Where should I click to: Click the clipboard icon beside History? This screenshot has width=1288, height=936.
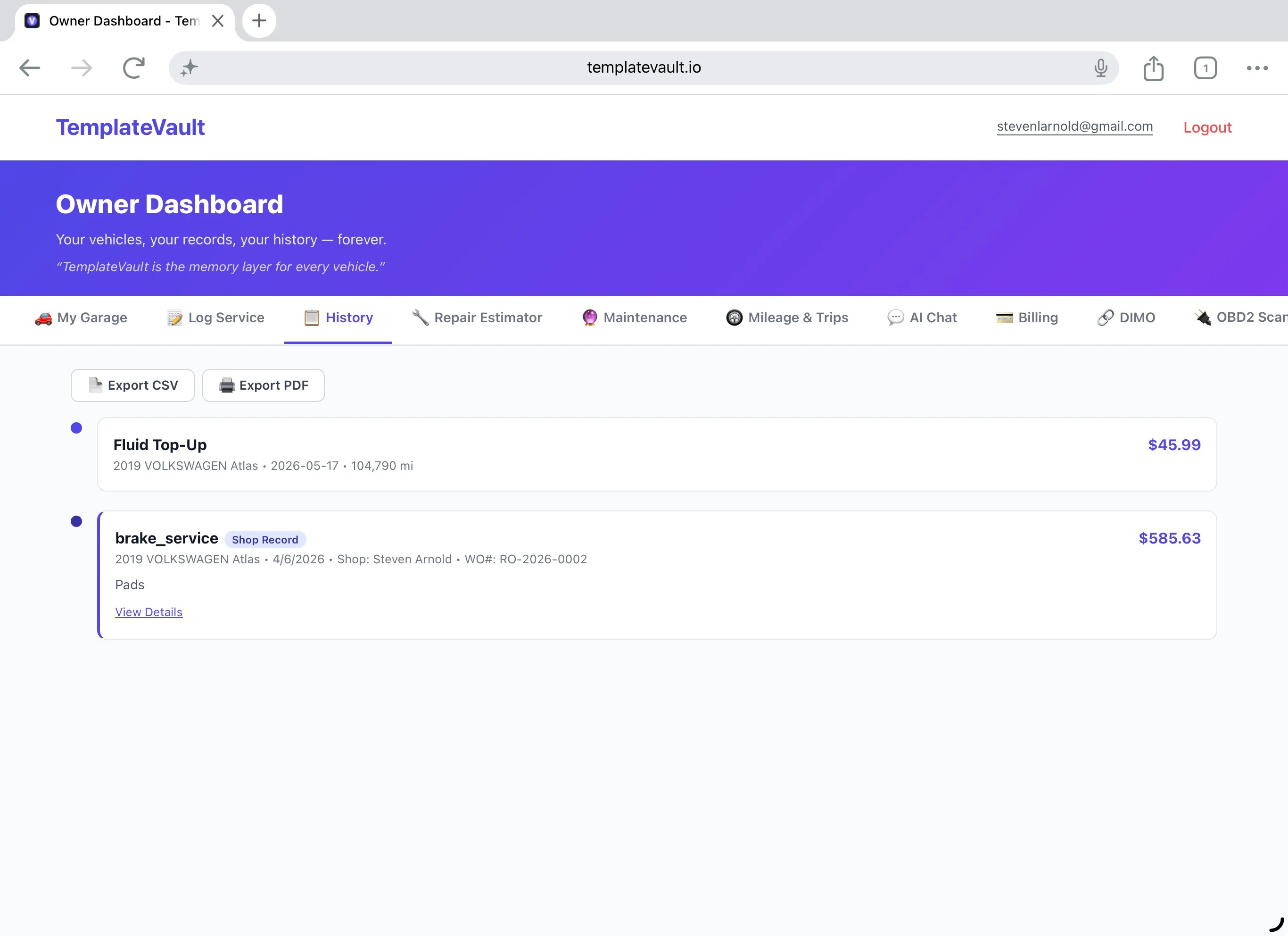(312, 318)
